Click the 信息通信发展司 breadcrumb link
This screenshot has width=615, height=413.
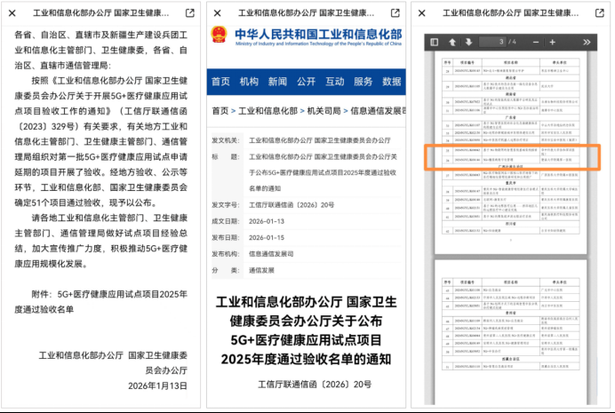point(378,111)
